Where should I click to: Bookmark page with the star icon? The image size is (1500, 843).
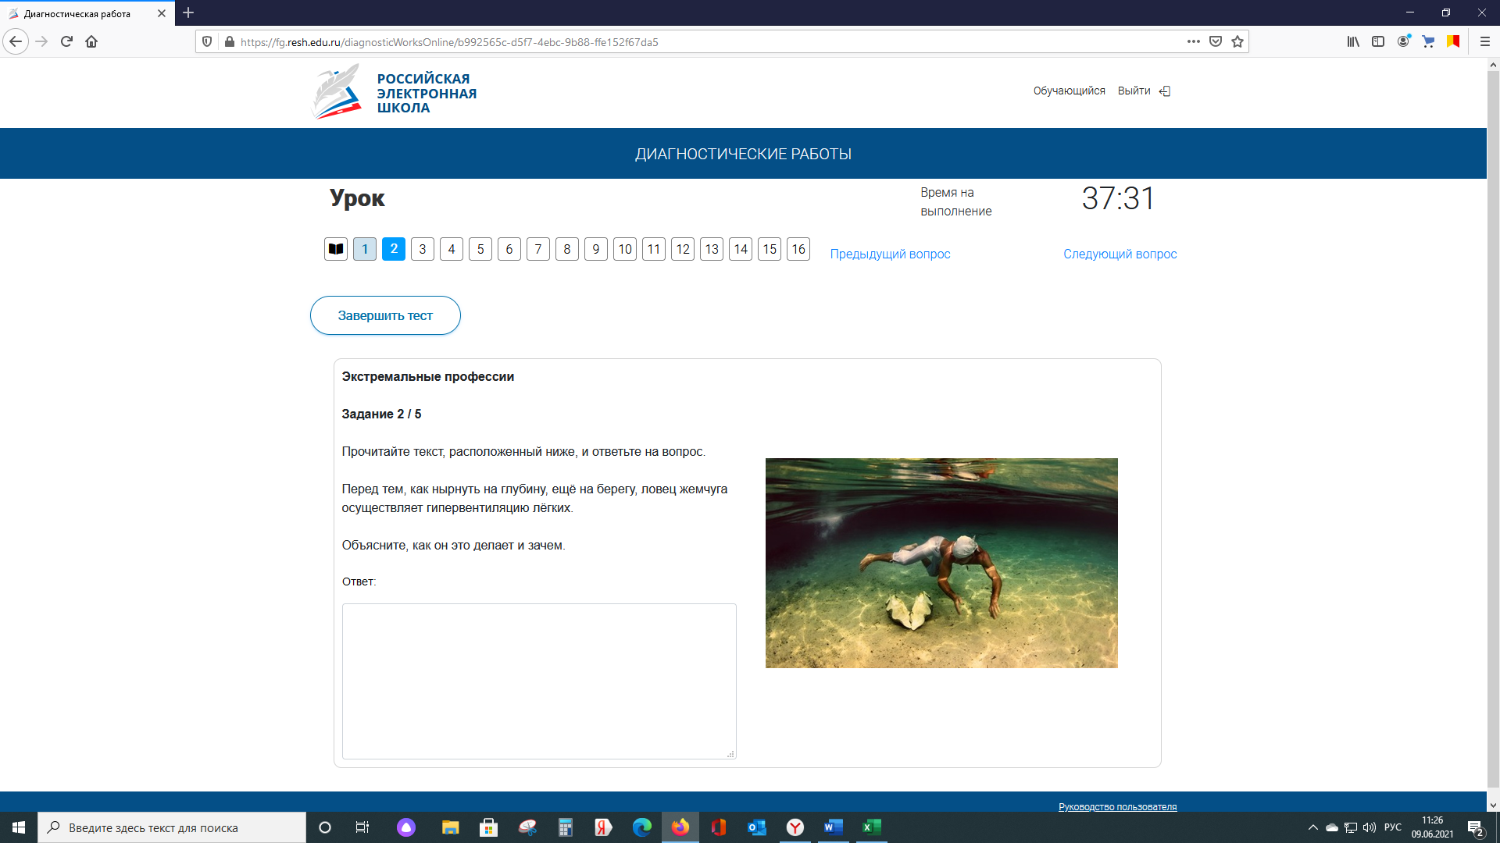[1237, 41]
